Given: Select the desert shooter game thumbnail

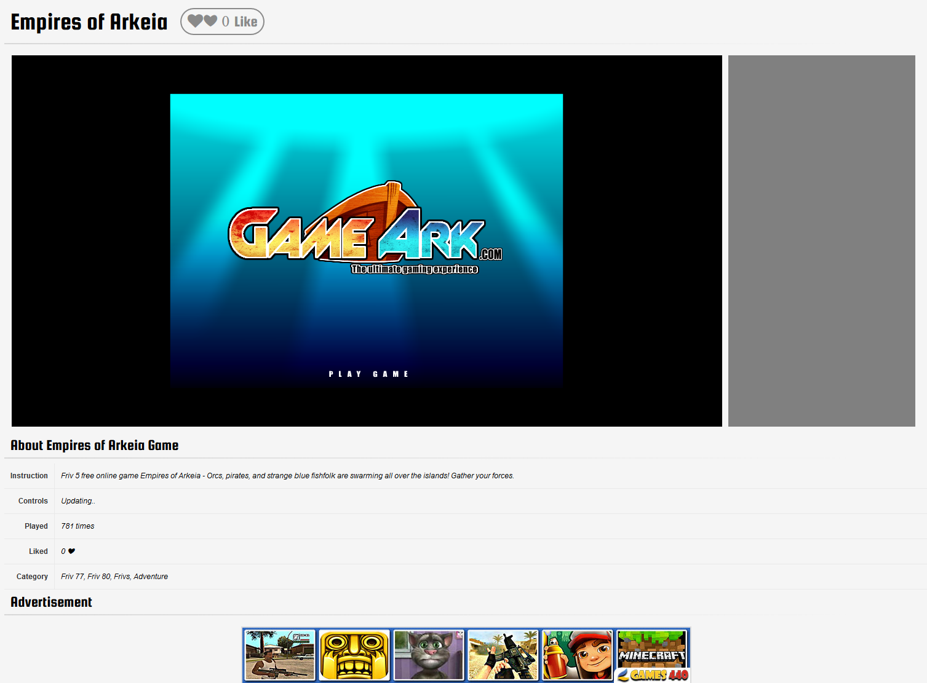Looking at the screenshot, I should (x=503, y=655).
